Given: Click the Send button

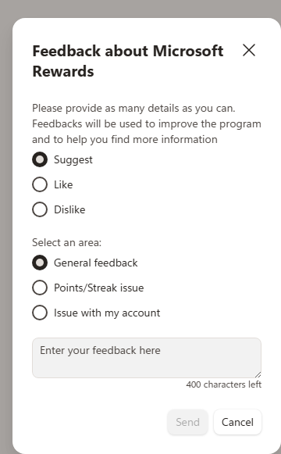Looking at the screenshot, I should click(187, 422).
